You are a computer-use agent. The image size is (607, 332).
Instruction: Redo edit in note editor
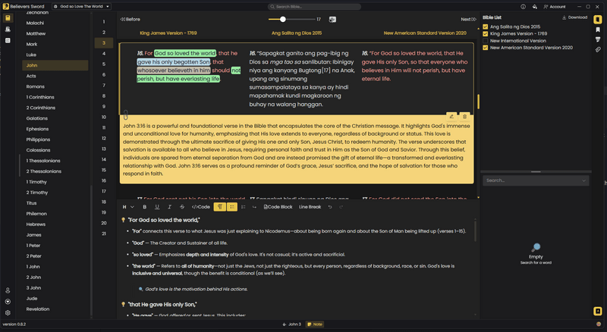point(341,207)
